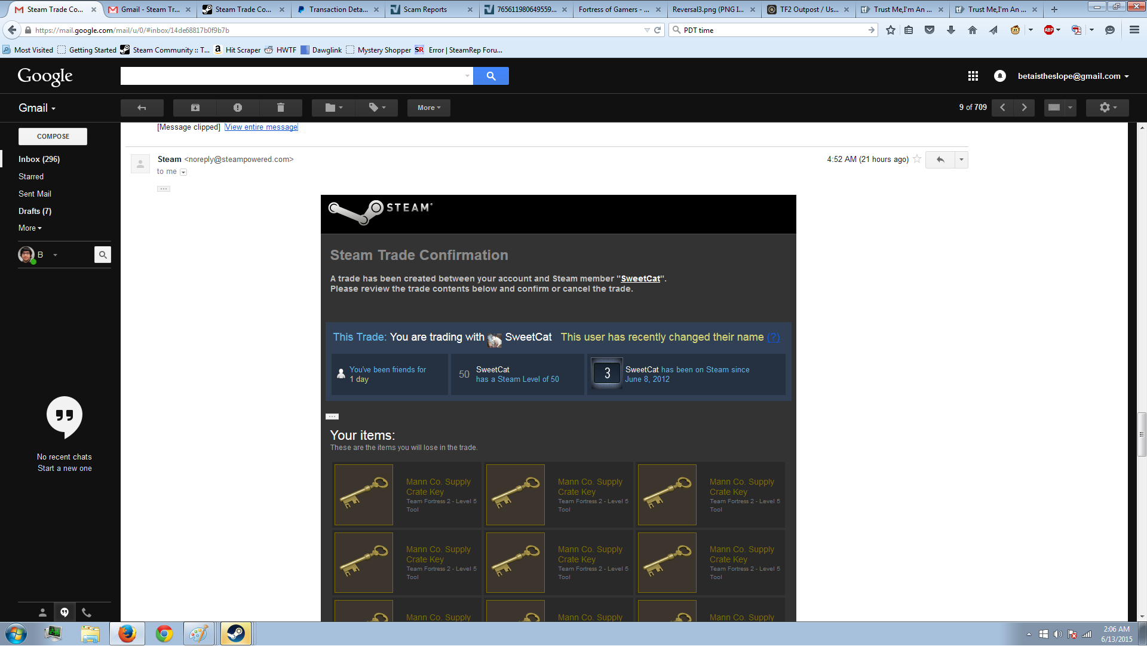Star the Steam email message

pos(917,159)
